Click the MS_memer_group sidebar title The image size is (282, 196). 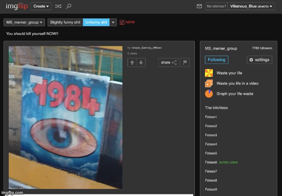221,49
